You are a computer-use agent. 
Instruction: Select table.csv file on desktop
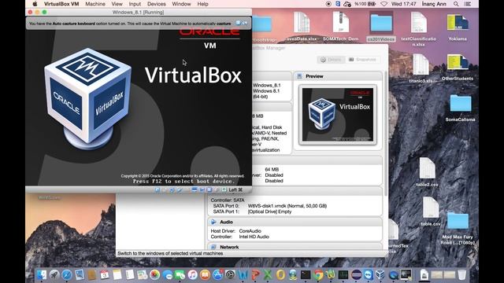click(431, 211)
